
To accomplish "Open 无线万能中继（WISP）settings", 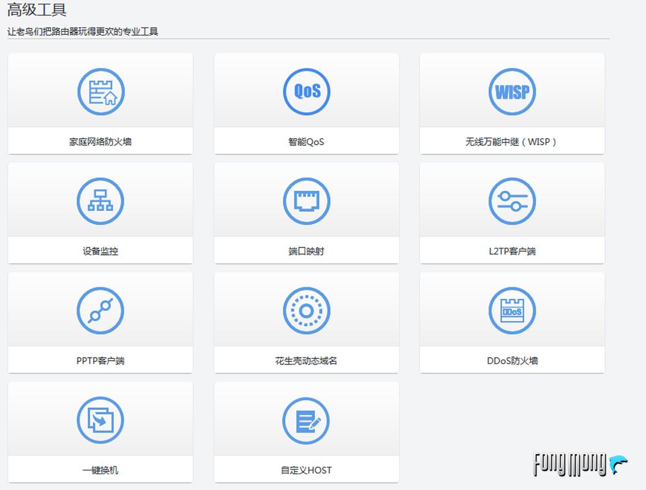I will pyautogui.click(x=512, y=141).
